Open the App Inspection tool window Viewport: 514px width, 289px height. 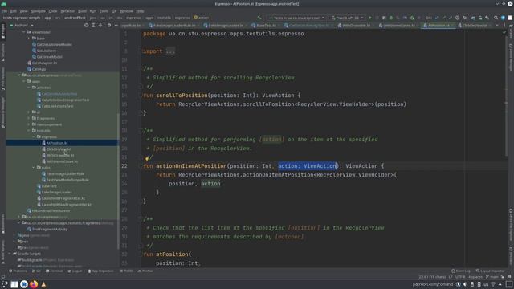click(x=100, y=271)
